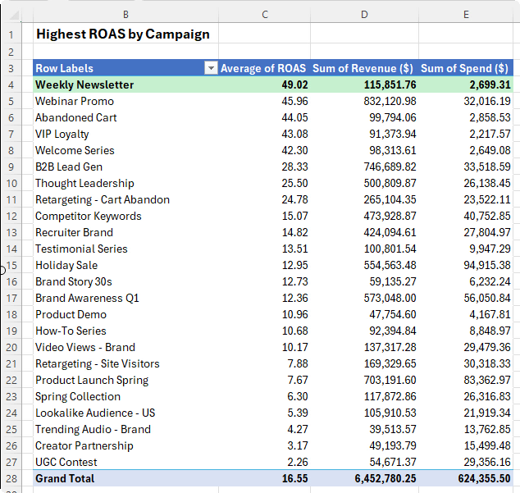Select the 'Holiday Sale' cell
Image resolution: width=520 pixels, height=493 pixels.
point(125,265)
